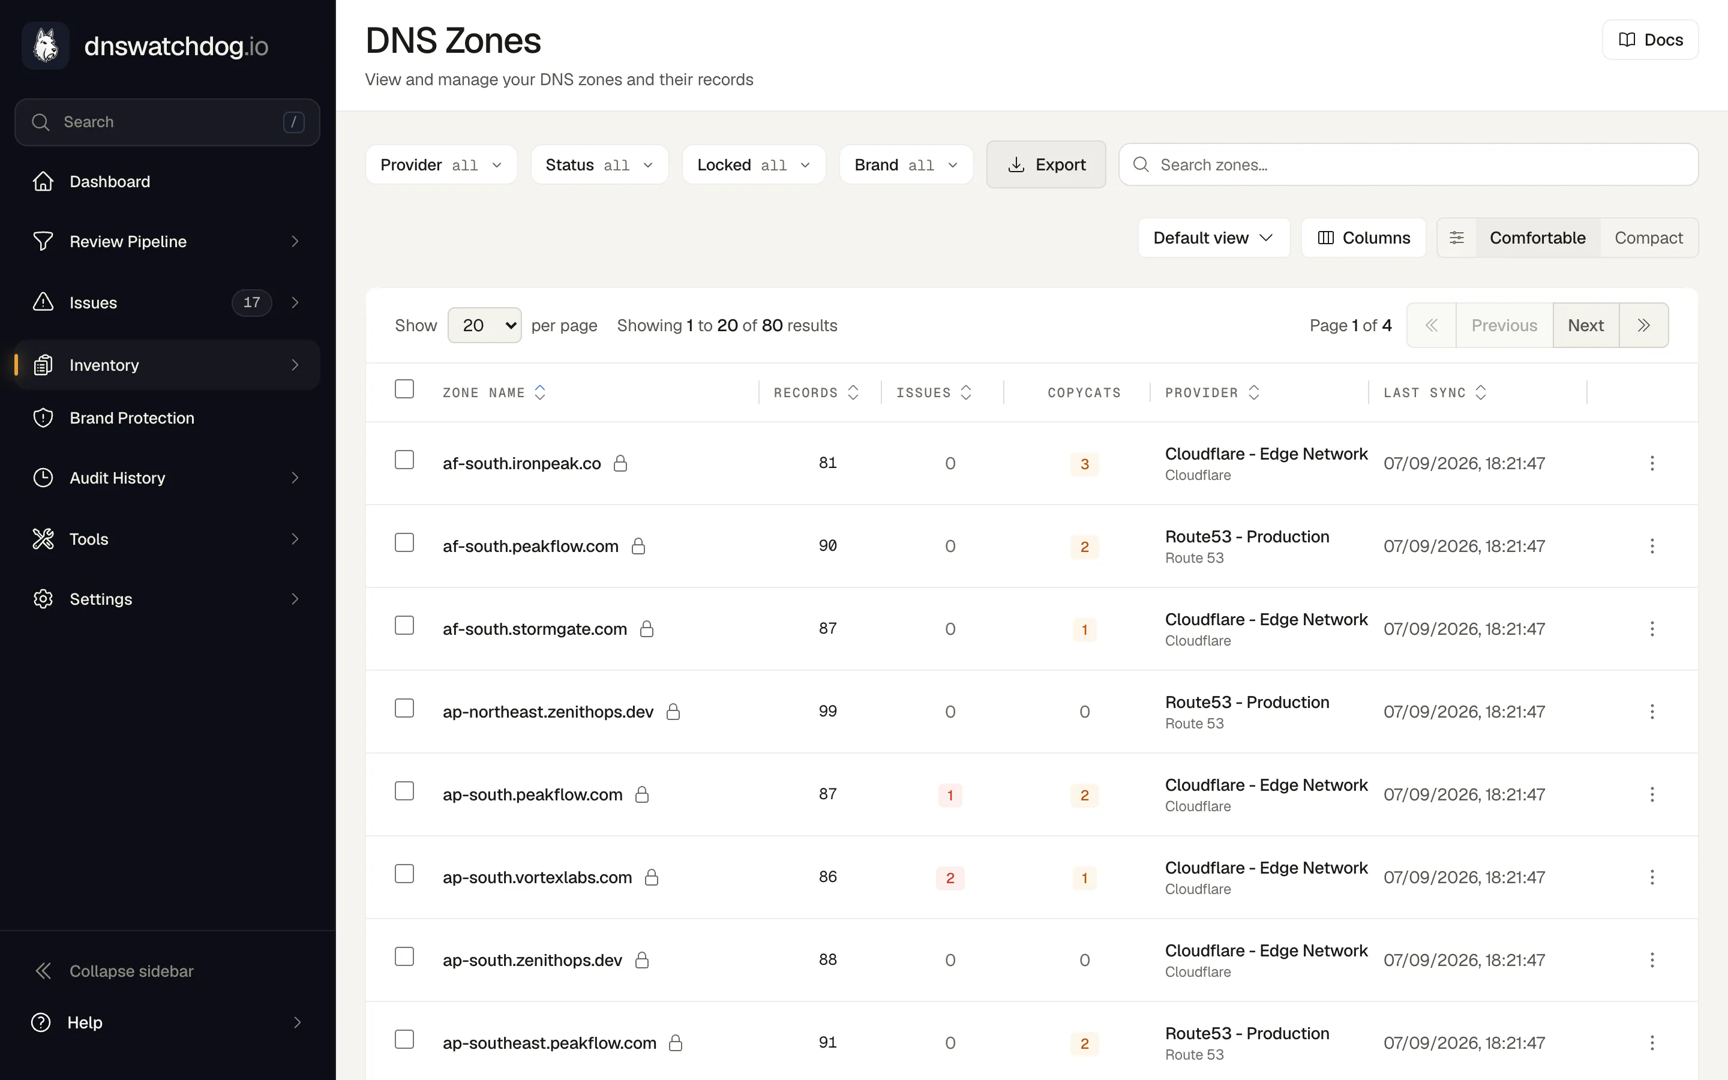Expand the Review Pipeline sidebar item
Screen dimensions: 1728x1080
tap(167, 241)
